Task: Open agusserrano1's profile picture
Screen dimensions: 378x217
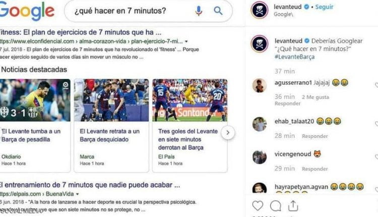Action: click(x=260, y=85)
